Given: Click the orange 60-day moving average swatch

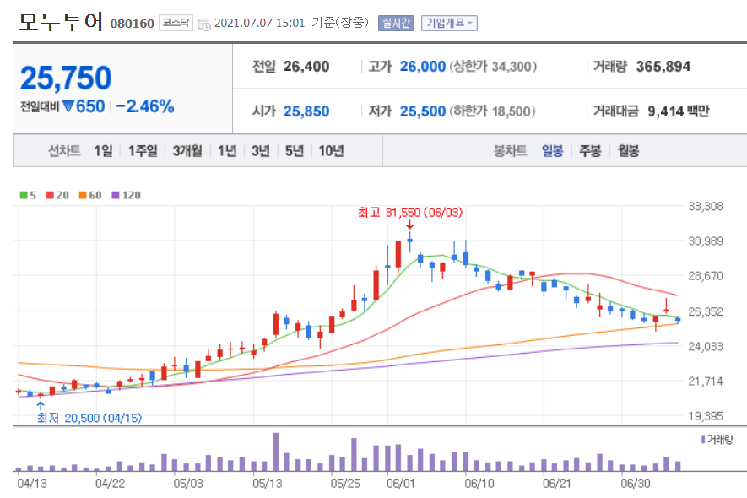Looking at the screenshot, I should point(83,195).
